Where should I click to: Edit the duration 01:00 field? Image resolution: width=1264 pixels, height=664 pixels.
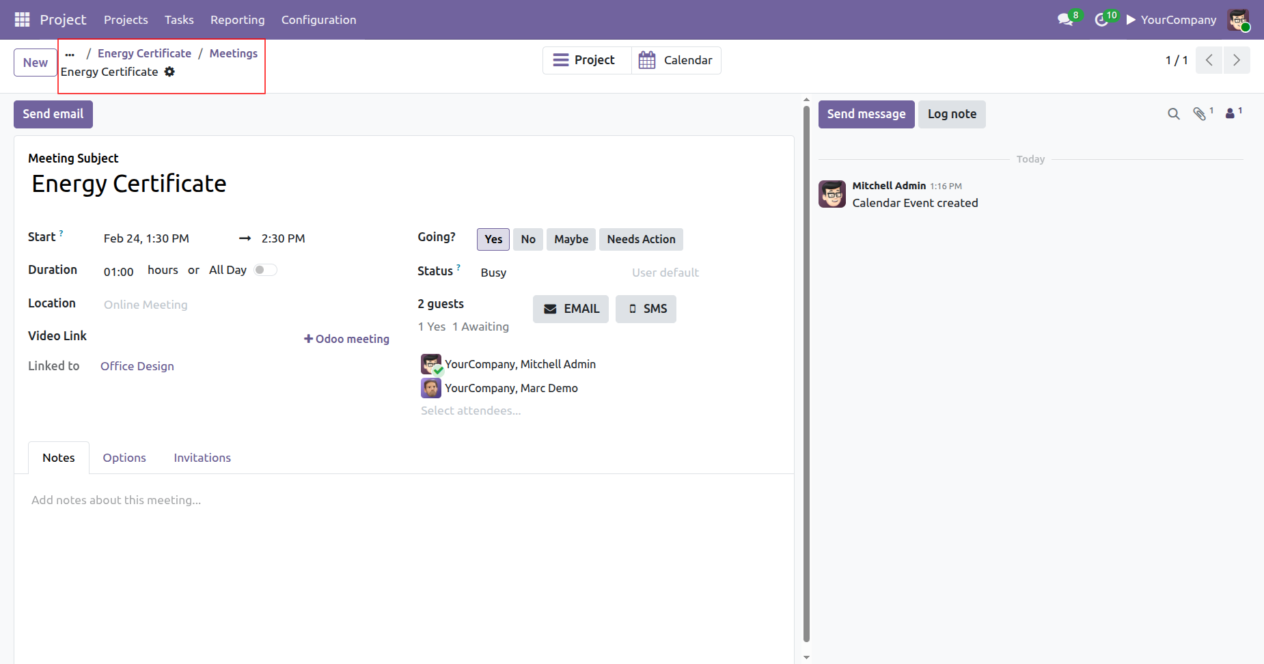coord(118,272)
